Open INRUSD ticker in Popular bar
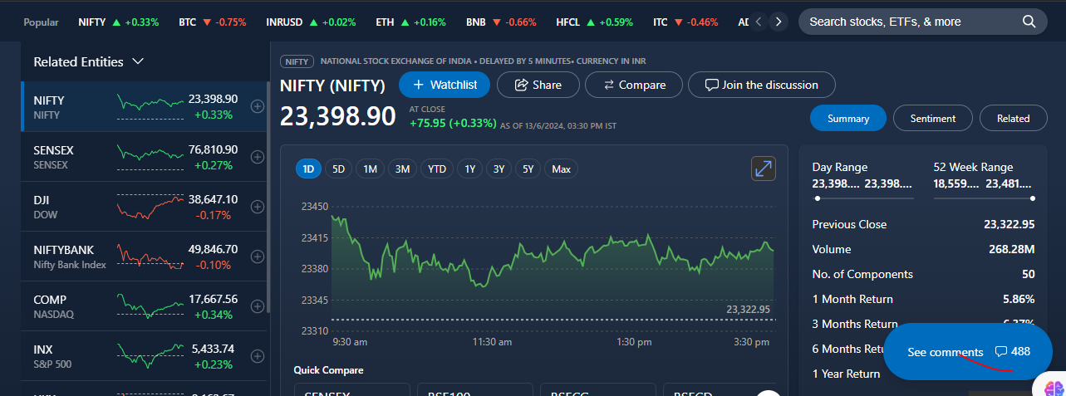Image resolution: width=1066 pixels, height=396 pixels. coord(311,22)
